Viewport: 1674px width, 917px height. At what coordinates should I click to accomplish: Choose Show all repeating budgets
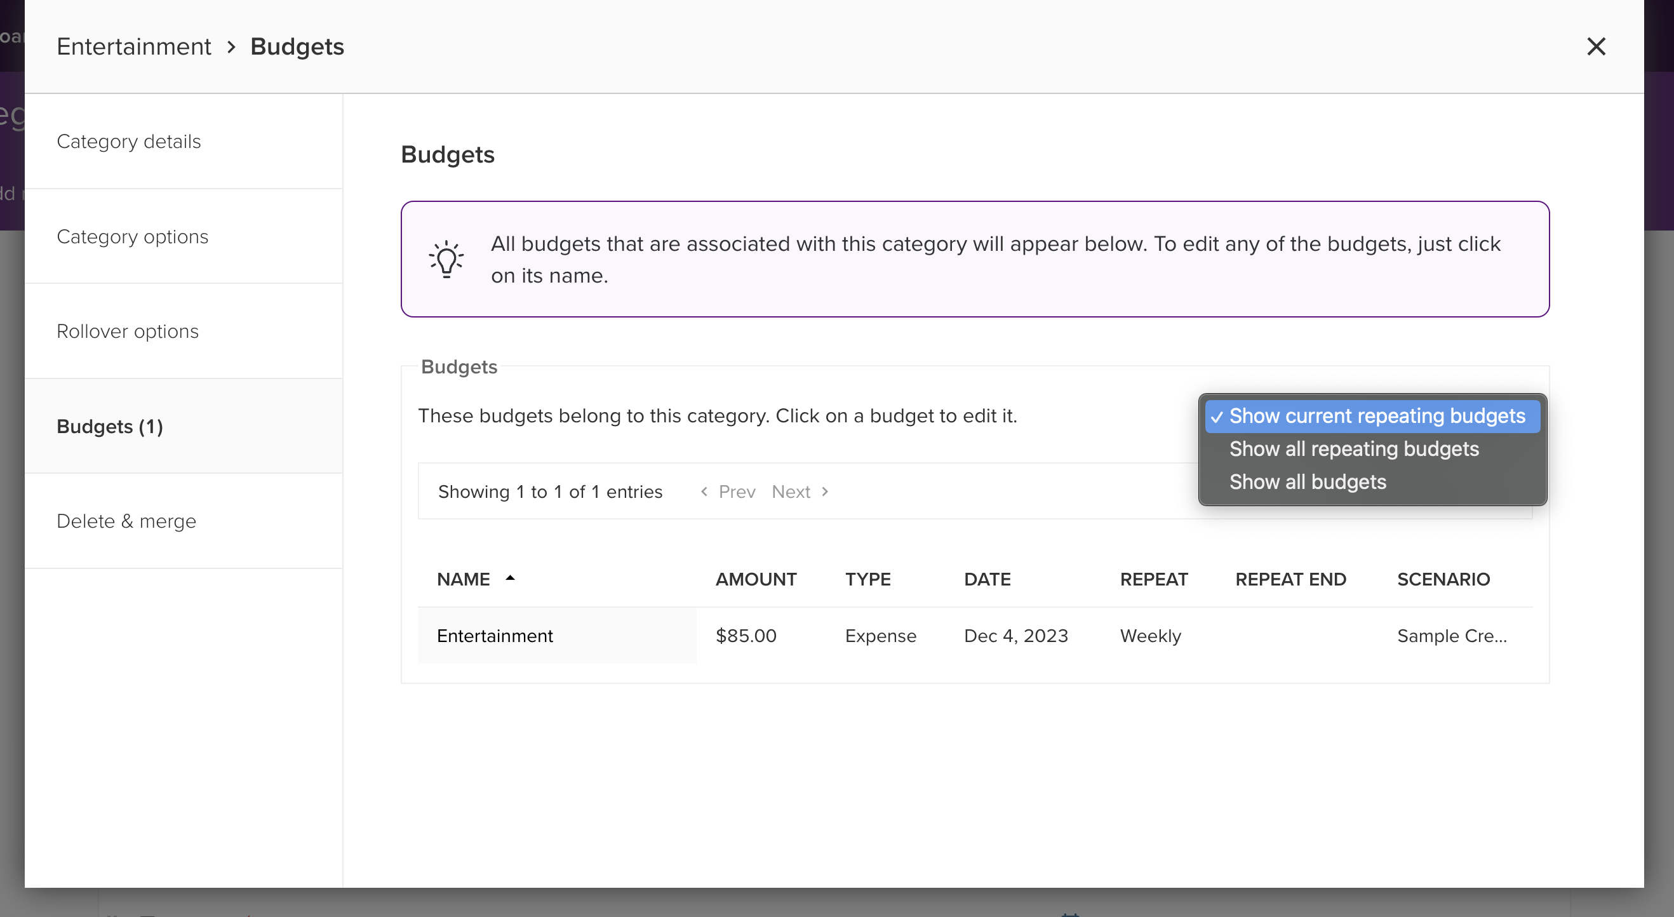[1354, 449]
